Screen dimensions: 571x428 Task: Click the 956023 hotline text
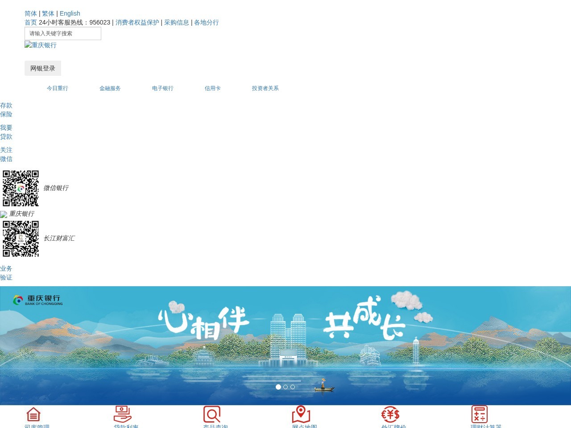pos(100,22)
